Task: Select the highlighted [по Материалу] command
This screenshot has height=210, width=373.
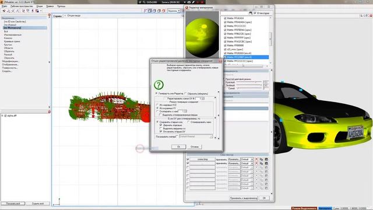Action: pos(24,28)
